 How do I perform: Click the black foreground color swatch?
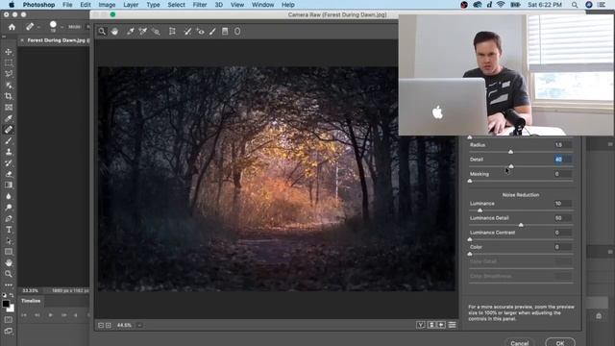pyautogui.click(x=6, y=304)
